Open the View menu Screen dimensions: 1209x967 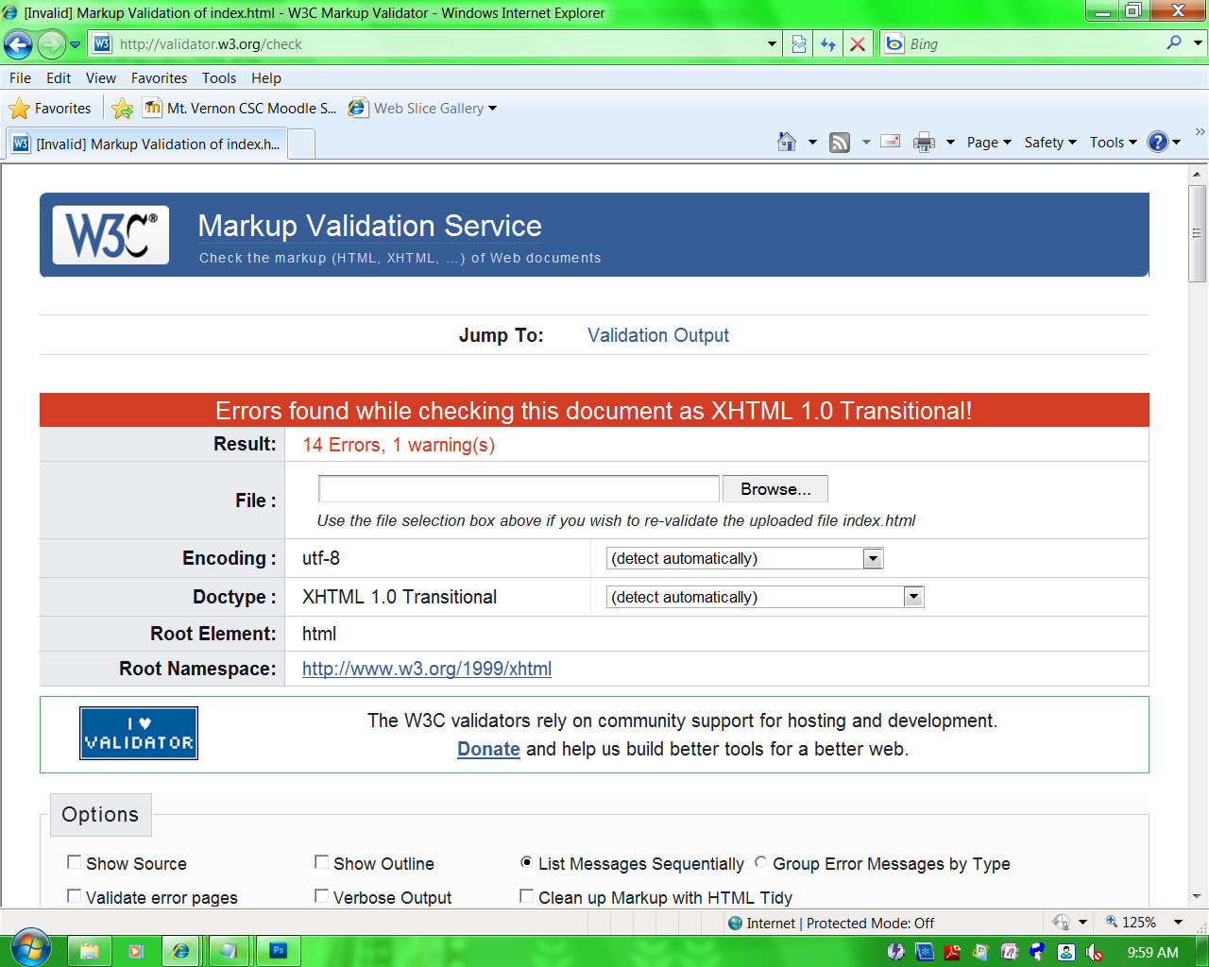coord(100,78)
